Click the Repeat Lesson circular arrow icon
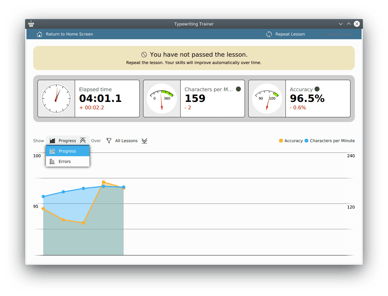Viewport: 388px width, 296px height. pyautogui.click(x=269, y=34)
